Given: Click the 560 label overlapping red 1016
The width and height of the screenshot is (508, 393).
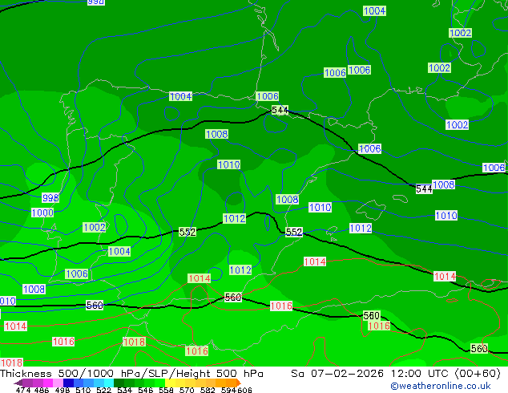Looking at the screenshot, I should pos(371,315).
